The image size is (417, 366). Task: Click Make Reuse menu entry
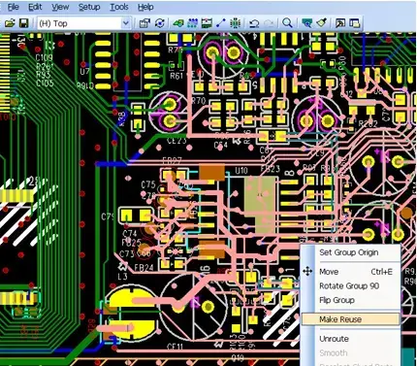coord(351,319)
